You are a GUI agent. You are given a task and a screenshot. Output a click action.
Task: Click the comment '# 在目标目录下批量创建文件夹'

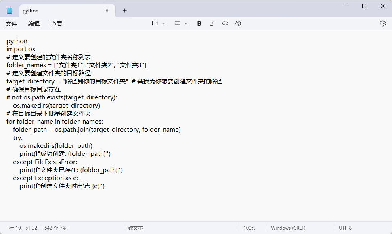[49, 114]
